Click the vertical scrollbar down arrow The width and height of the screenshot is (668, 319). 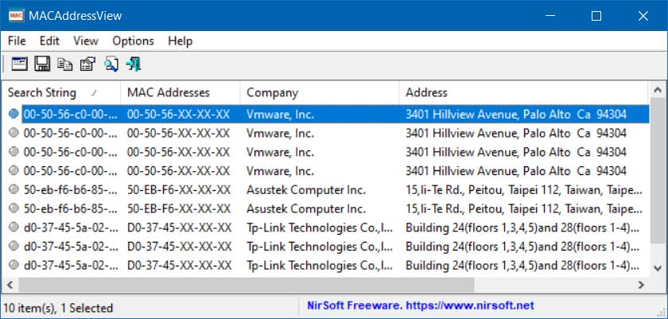[x=658, y=269]
